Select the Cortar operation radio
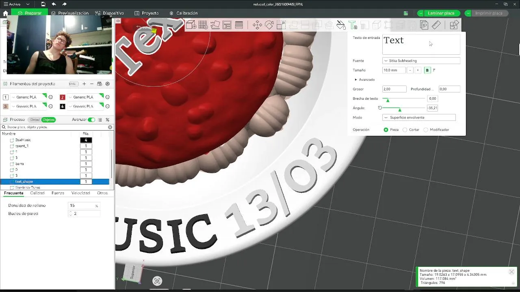 [x=405, y=130]
